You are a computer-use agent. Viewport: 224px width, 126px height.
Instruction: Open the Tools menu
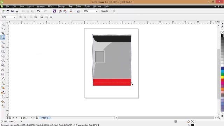coord(87,6)
